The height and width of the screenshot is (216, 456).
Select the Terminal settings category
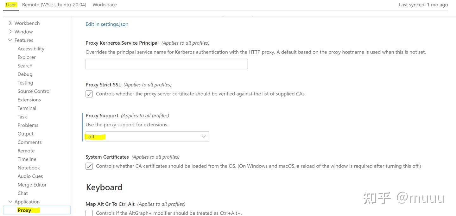[x=27, y=108]
